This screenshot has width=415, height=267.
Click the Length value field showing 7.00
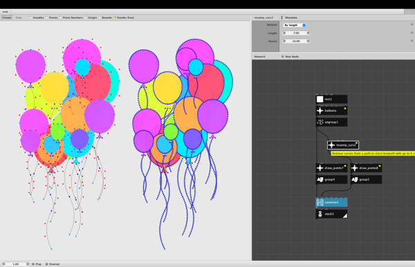coord(296,33)
